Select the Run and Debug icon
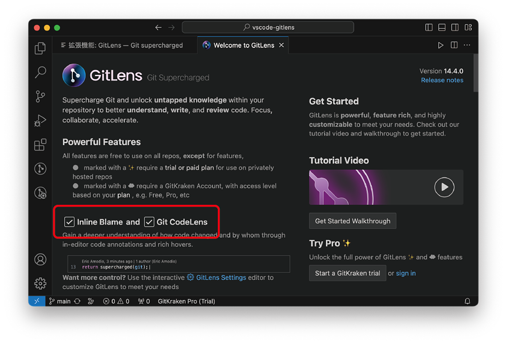This screenshot has height=344, width=506. coord(40,121)
